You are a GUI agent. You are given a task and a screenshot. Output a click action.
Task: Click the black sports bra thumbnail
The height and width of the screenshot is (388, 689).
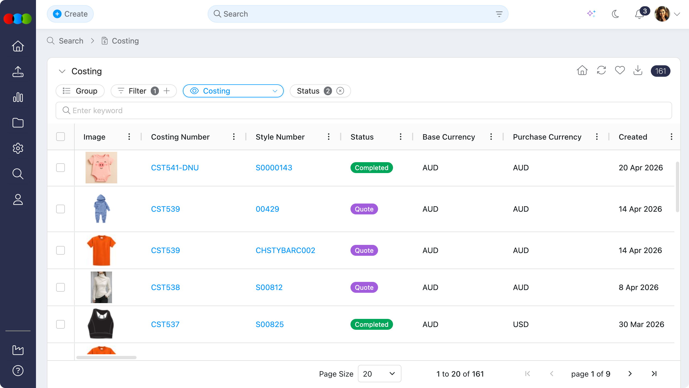pyautogui.click(x=101, y=324)
